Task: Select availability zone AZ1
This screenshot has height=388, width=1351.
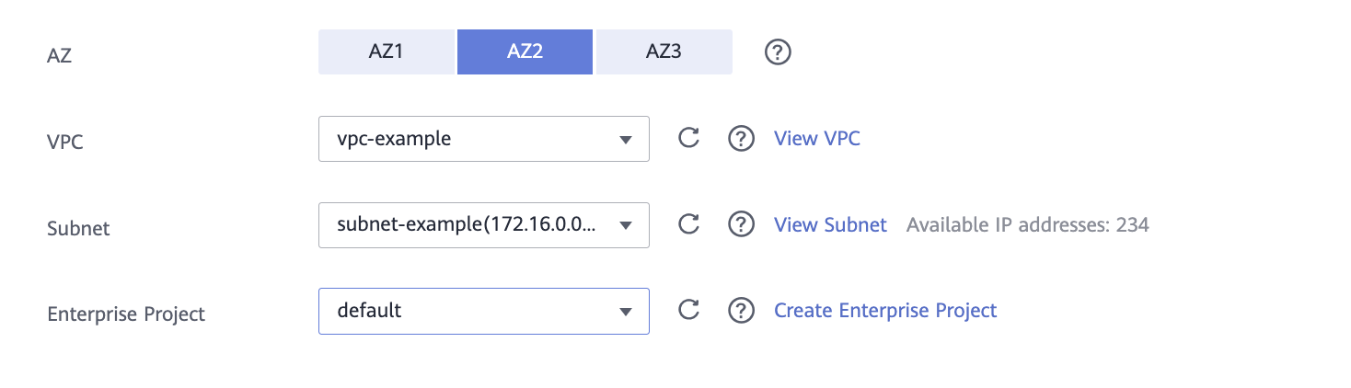Action: (x=386, y=51)
